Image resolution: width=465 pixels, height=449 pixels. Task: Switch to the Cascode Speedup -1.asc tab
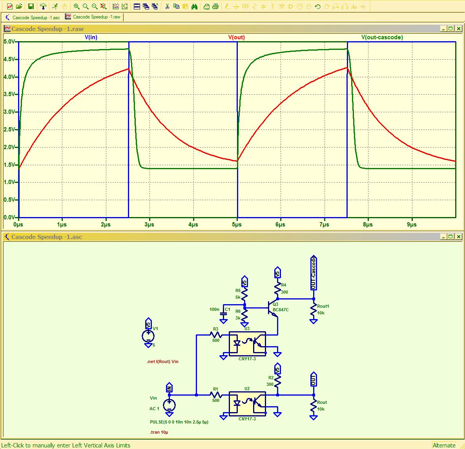point(33,18)
